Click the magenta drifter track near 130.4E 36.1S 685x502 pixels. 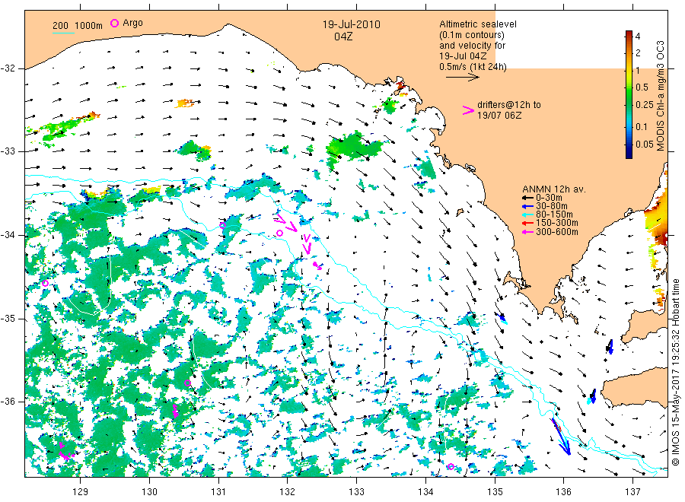click(176, 410)
